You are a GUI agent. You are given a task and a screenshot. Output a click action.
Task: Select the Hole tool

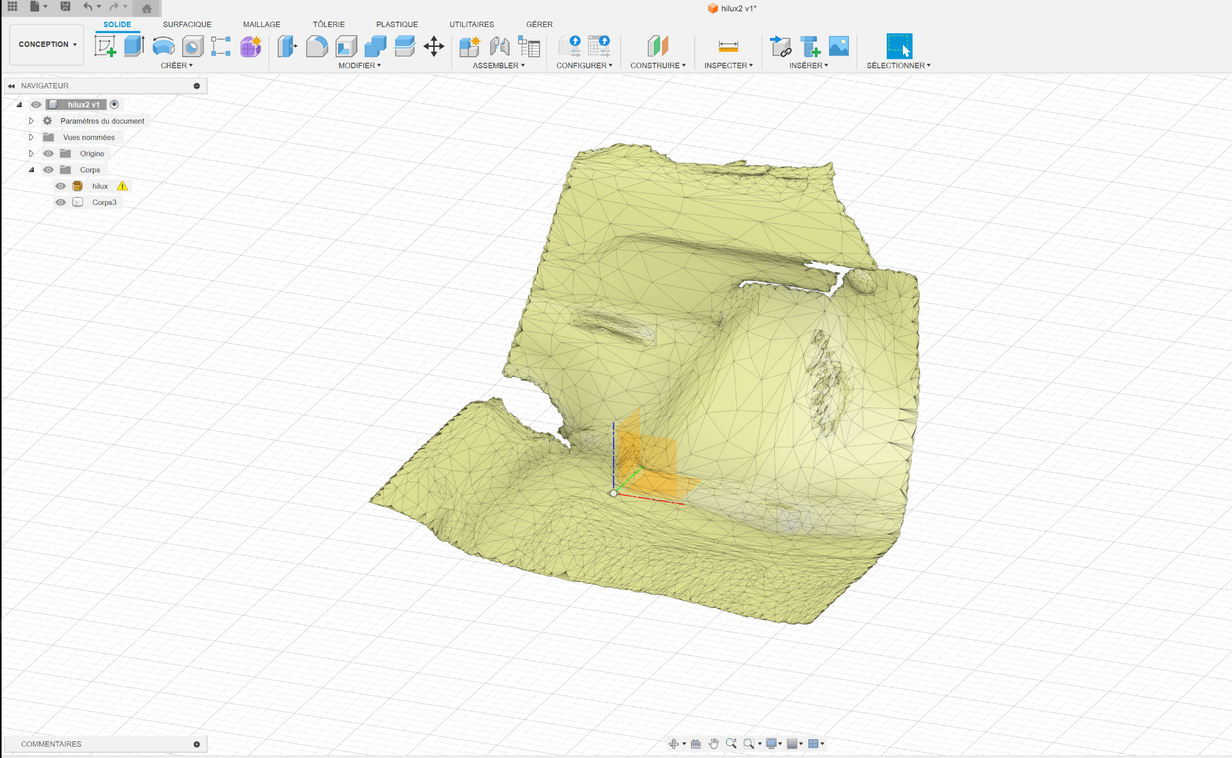(192, 46)
